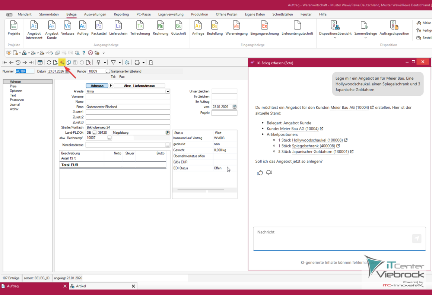Select Positionen in the left tree
Screen dimensions: 432x295
click(x=17, y=100)
